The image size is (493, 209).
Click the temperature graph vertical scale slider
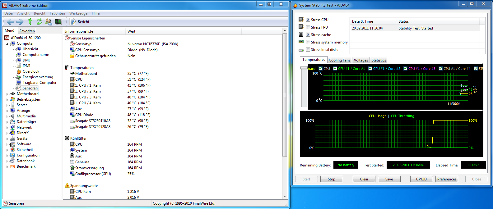click(304, 68)
